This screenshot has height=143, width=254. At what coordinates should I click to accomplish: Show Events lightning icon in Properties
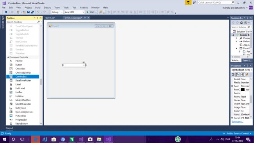tap(247, 74)
